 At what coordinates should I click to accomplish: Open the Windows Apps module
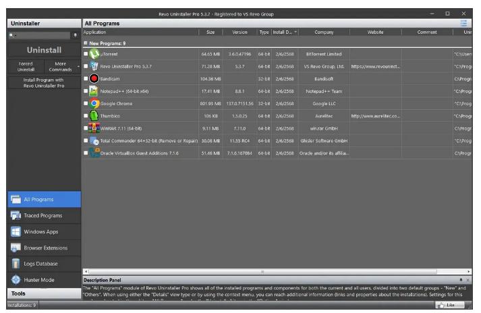pyautogui.click(x=44, y=231)
